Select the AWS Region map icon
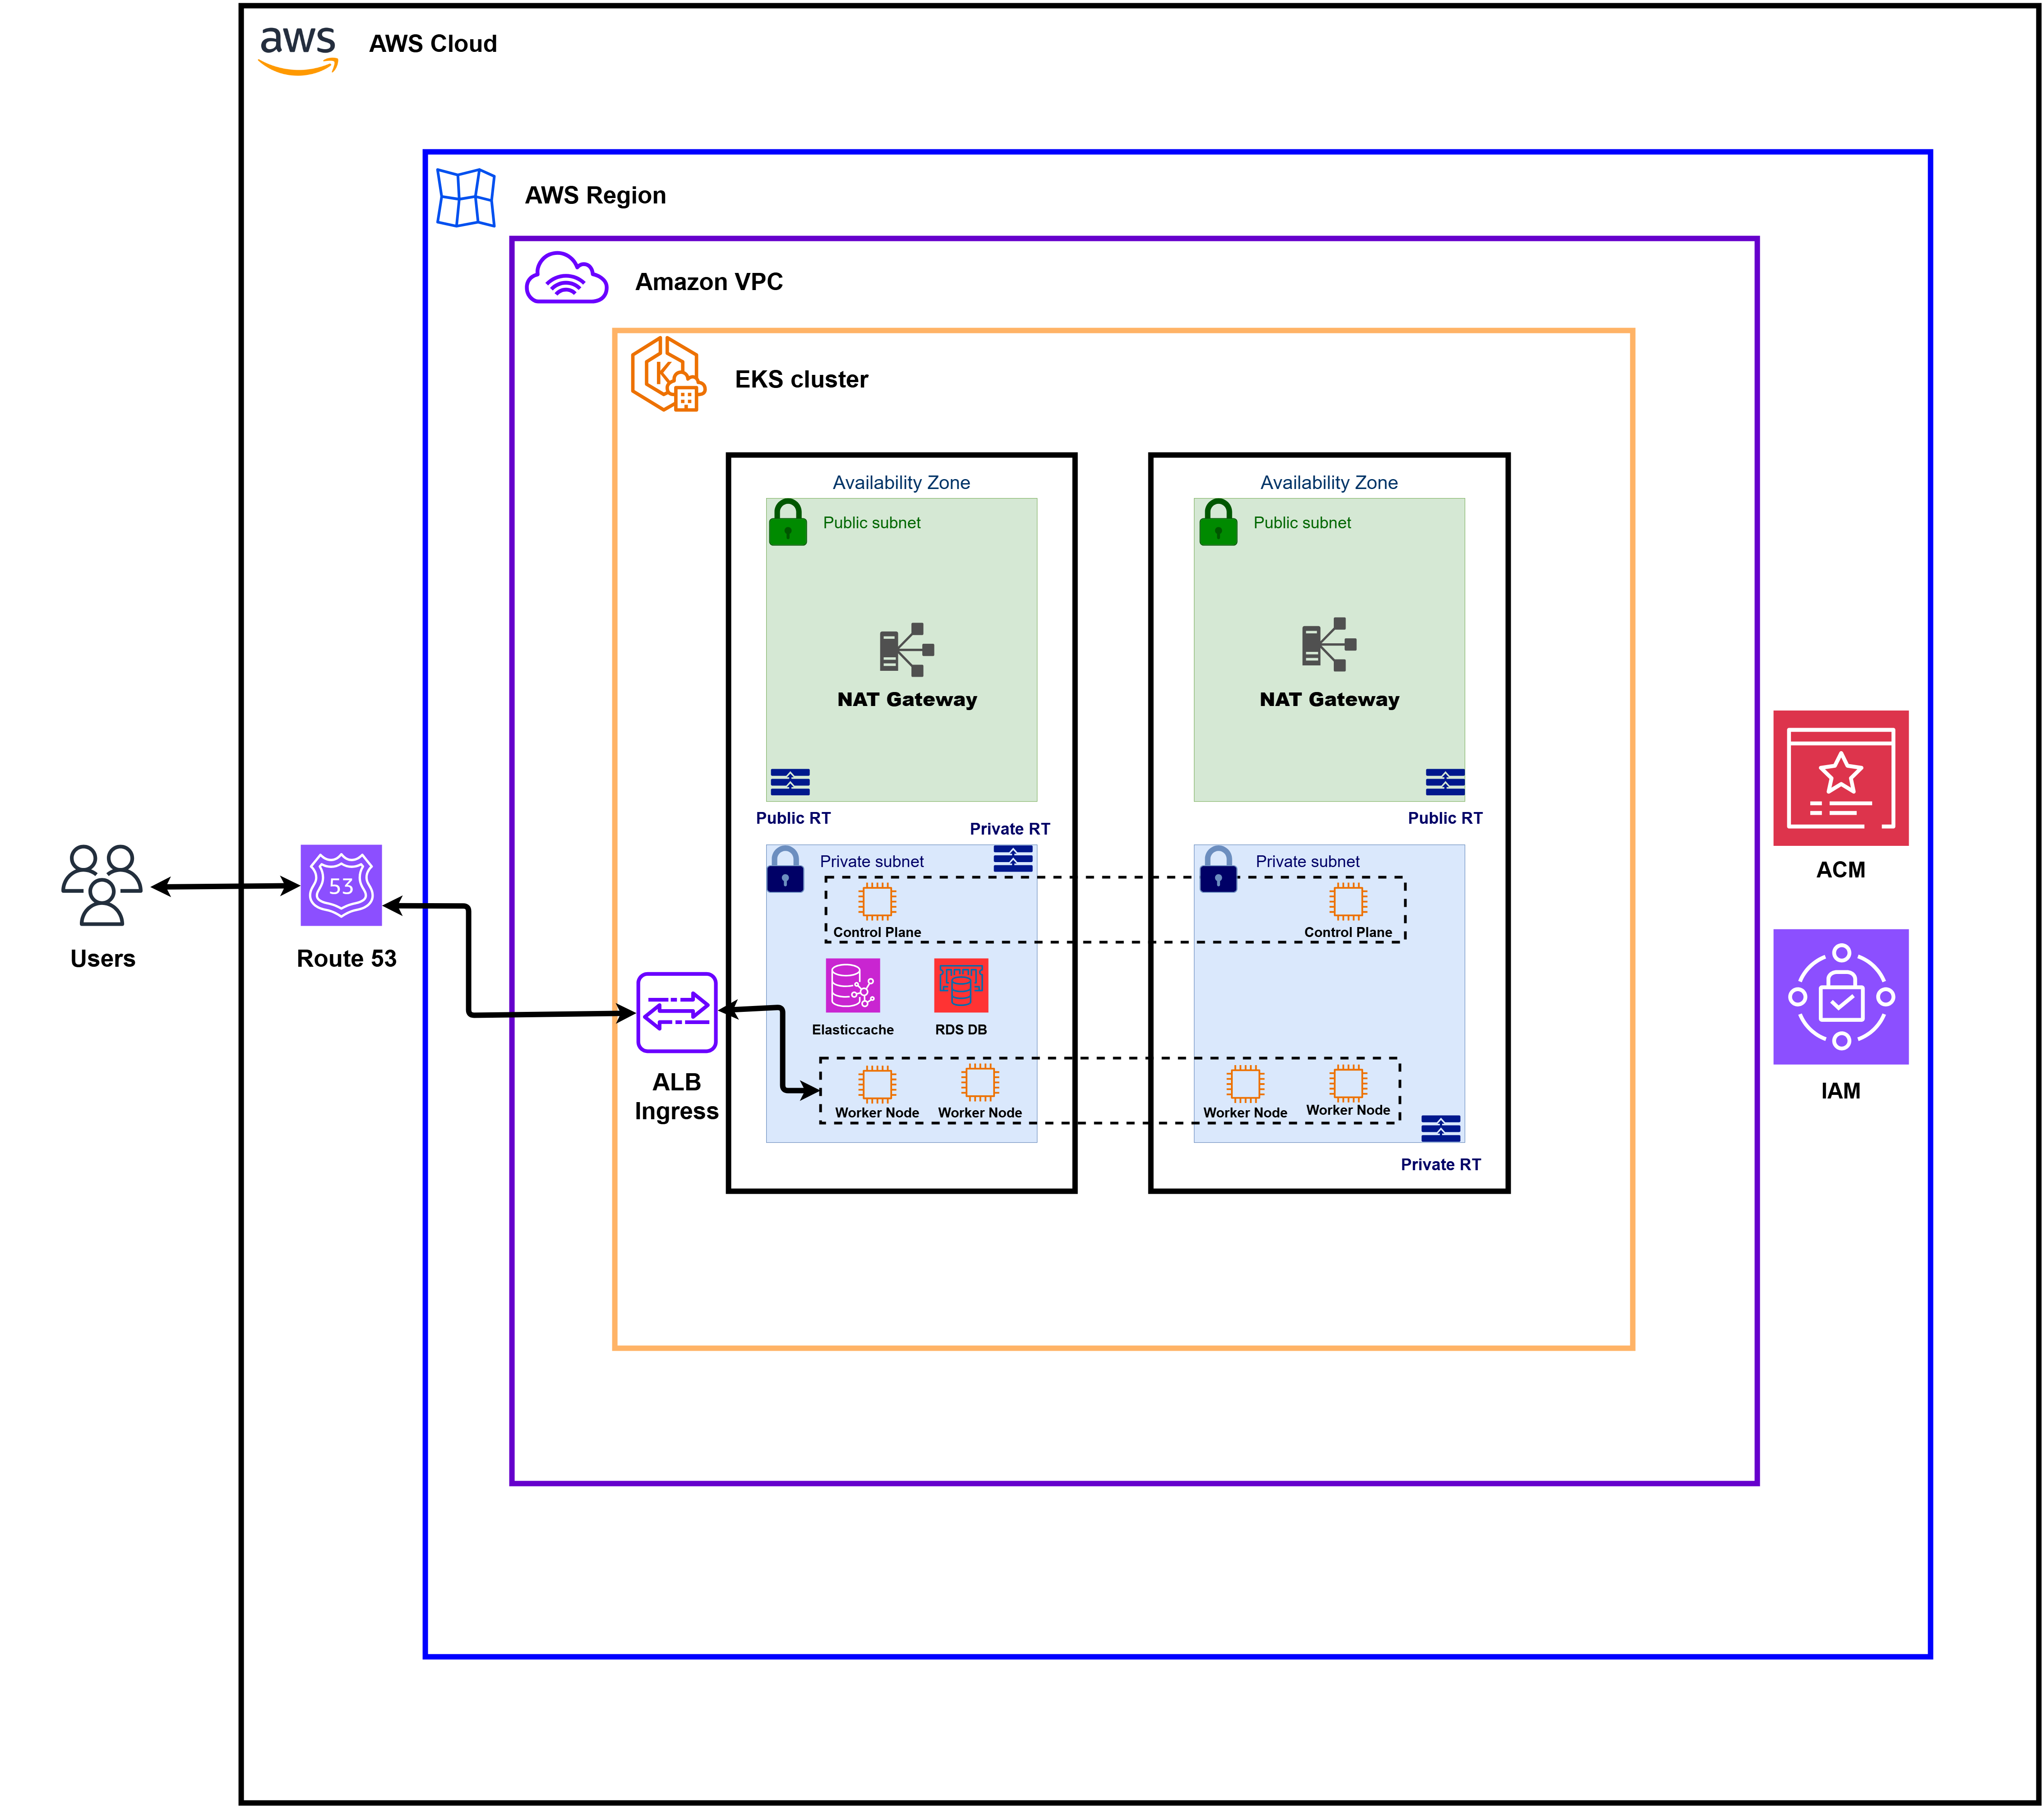The width and height of the screenshot is (2044, 1809). 466,197
